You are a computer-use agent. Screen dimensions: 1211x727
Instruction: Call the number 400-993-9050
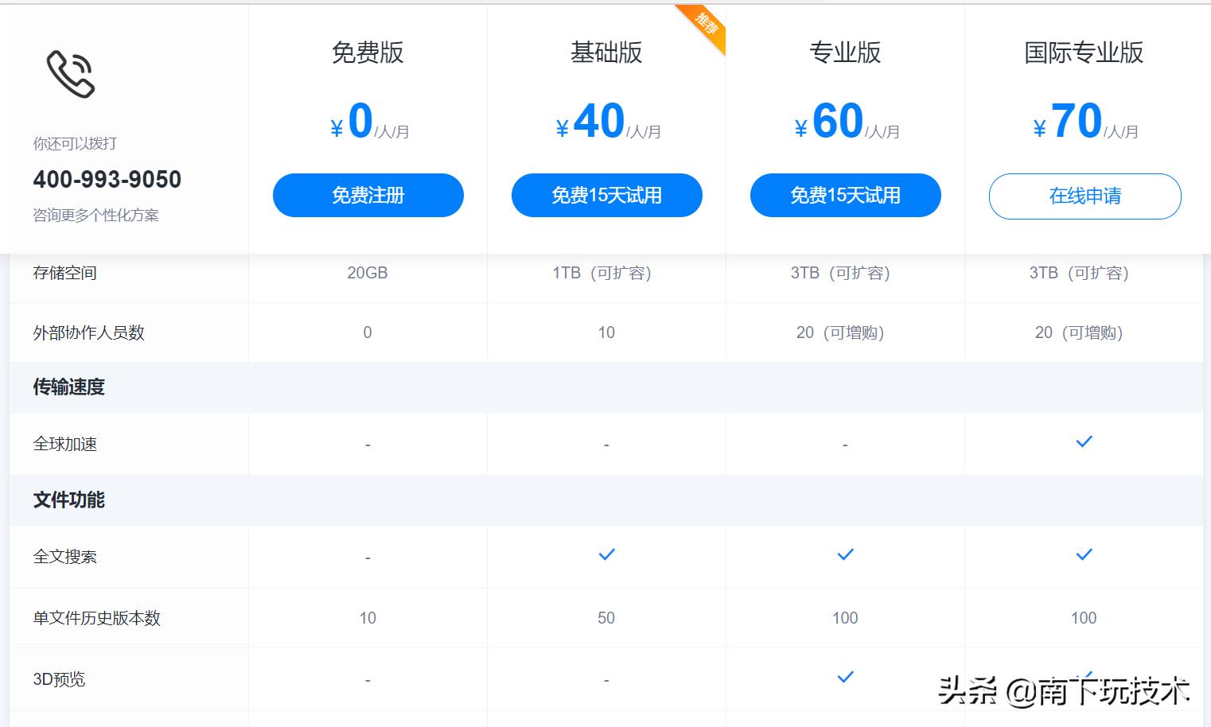pos(107,179)
